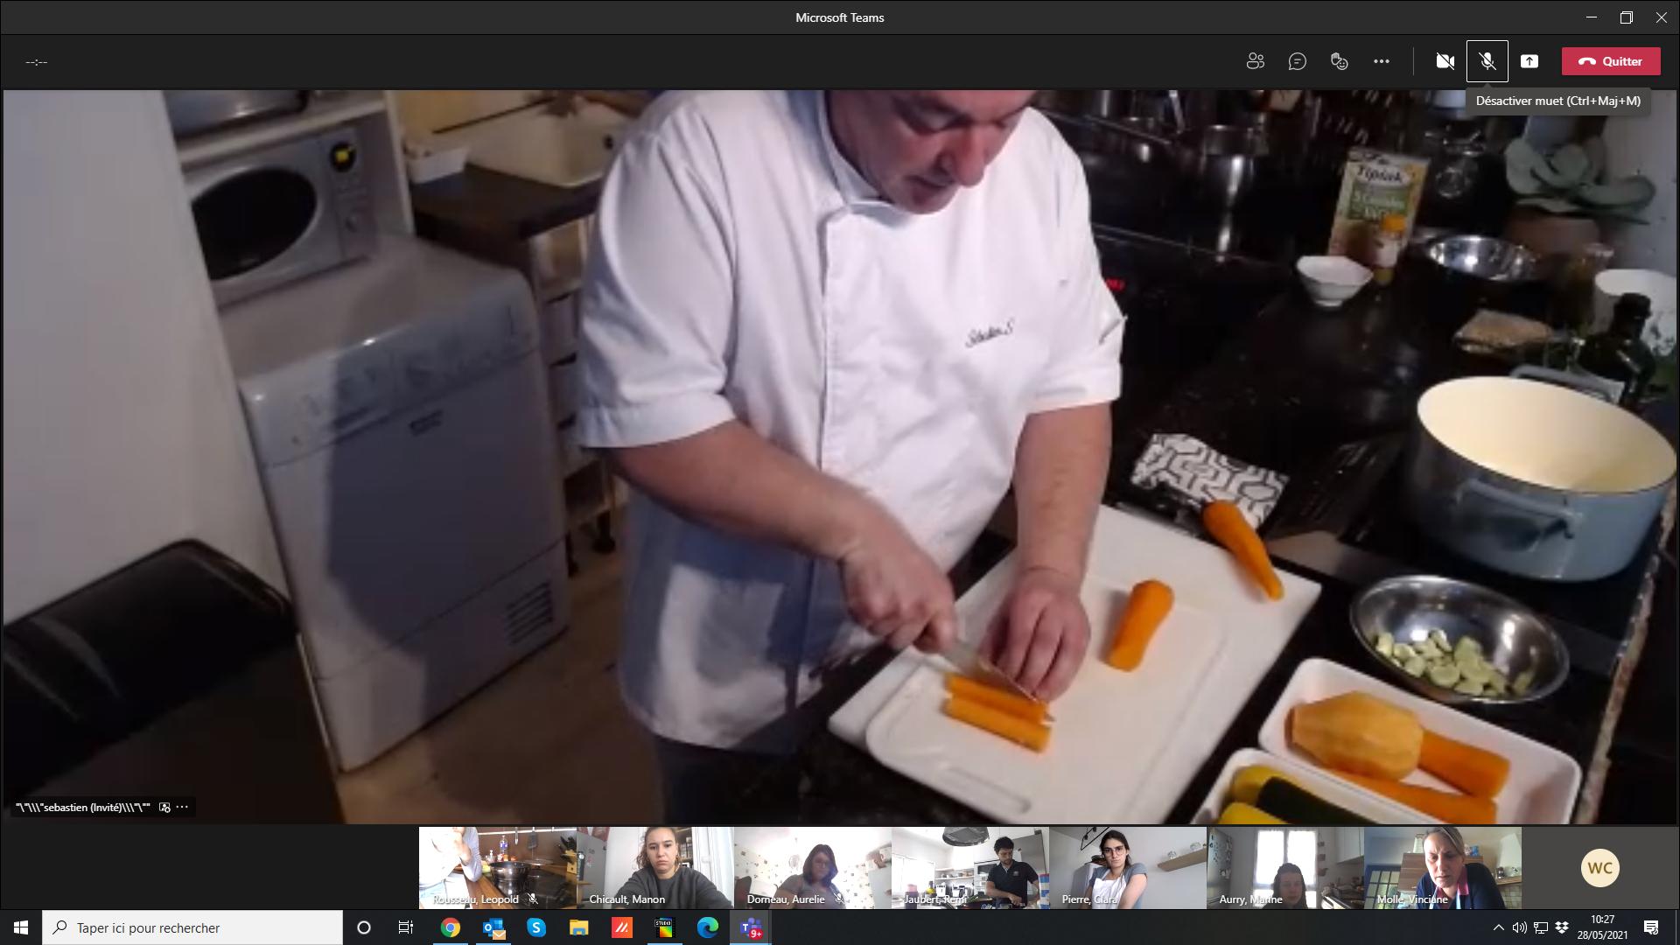Open the system volume control
This screenshot has height=945, width=1680.
point(1519,927)
